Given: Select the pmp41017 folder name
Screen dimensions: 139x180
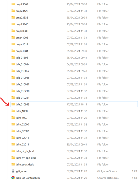Looking at the screenshot, I should pyautogui.click(x=22, y=44).
